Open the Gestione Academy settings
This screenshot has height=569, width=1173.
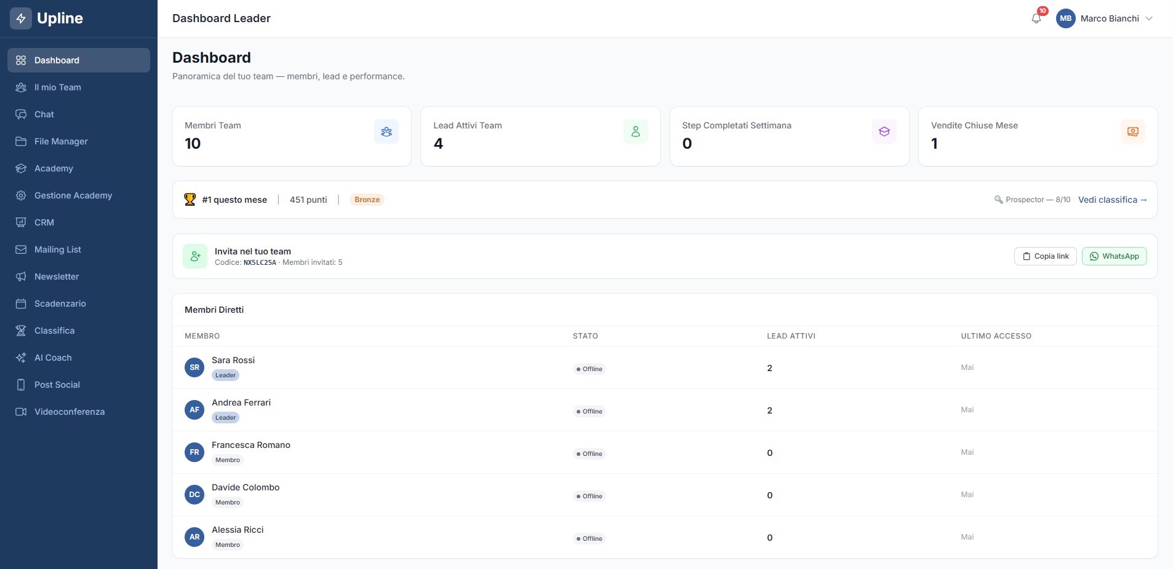[x=73, y=195]
